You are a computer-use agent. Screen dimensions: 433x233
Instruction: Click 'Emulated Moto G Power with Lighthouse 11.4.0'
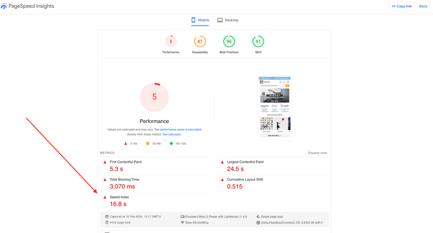216,217
